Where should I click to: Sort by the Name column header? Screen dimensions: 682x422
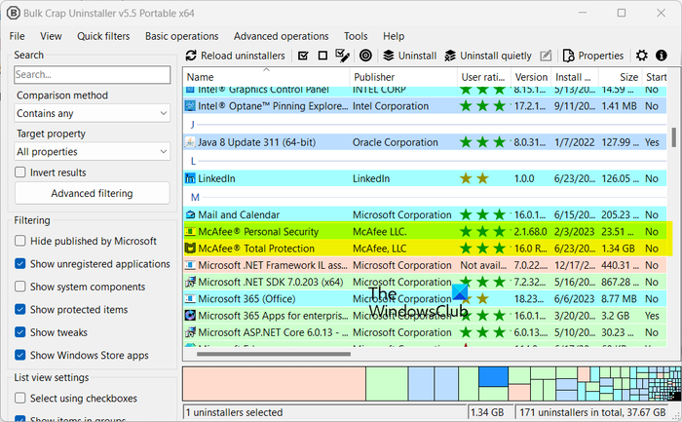coord(266,77)
